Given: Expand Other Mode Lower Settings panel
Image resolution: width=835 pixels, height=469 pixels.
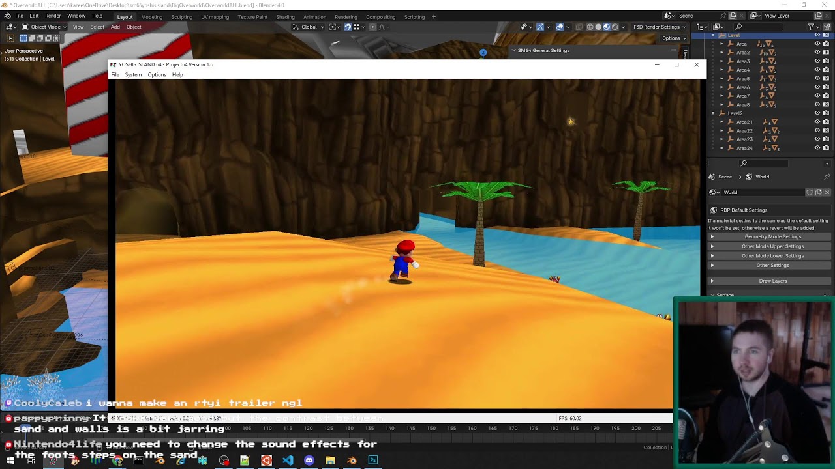Looking at the screenshot, I should (x=770, y=255).
